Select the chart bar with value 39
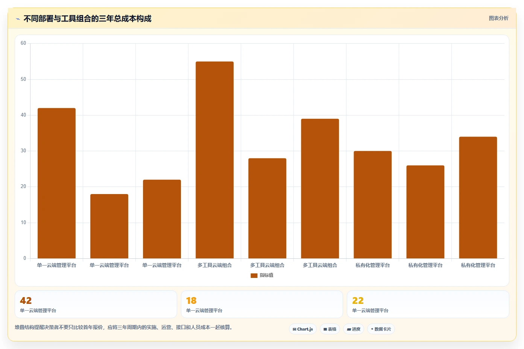The height and width of the screenshot is (349, 524). point(320,188)
